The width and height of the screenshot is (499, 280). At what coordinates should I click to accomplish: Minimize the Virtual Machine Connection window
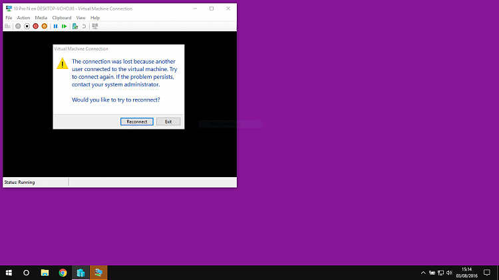tap(195, 9)
